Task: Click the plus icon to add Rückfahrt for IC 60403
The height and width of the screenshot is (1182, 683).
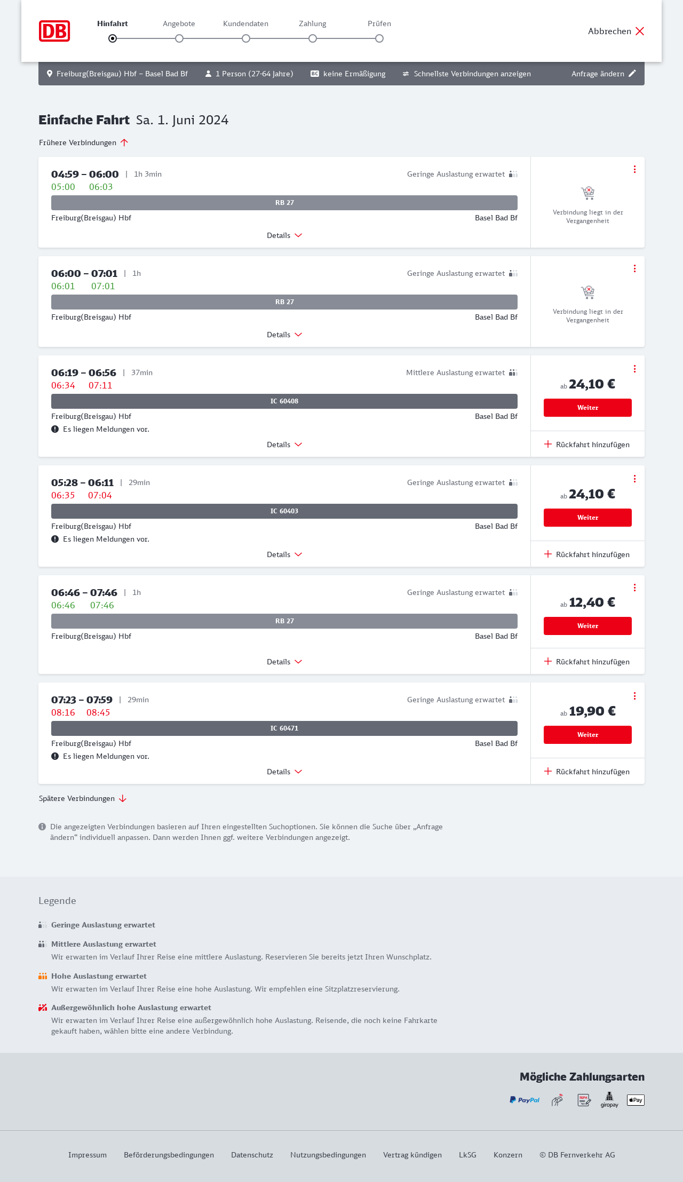Action: click(x=548, y=554)
